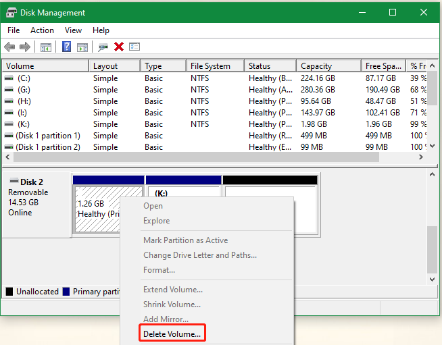Screen dimensions: 442x345
Task: Sort by the Status column header
Action: (x=270, y=66)
